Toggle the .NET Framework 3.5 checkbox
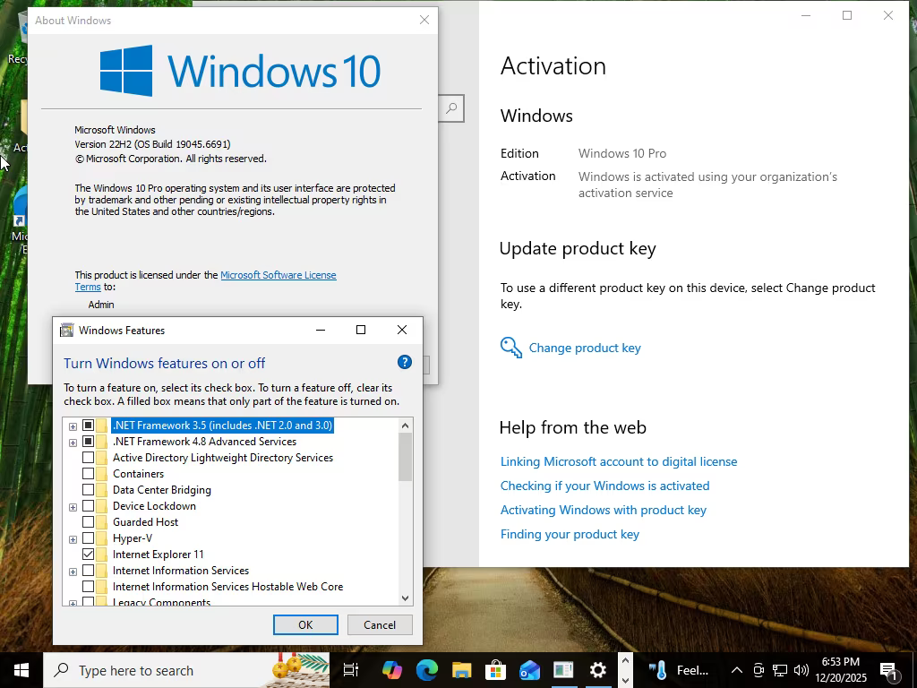Viewport: 917px width, 688px height. pos(89,426)
